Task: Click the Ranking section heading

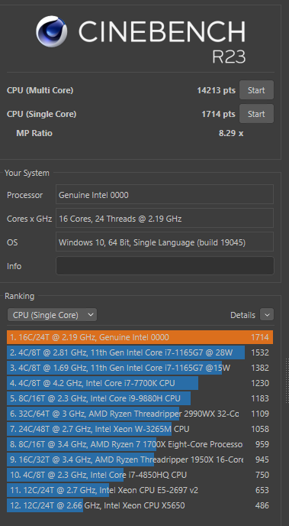Action: [19, 296]
